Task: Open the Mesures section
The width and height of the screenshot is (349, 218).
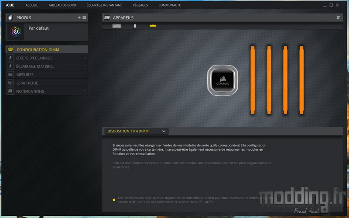Action: coord(47,74)
